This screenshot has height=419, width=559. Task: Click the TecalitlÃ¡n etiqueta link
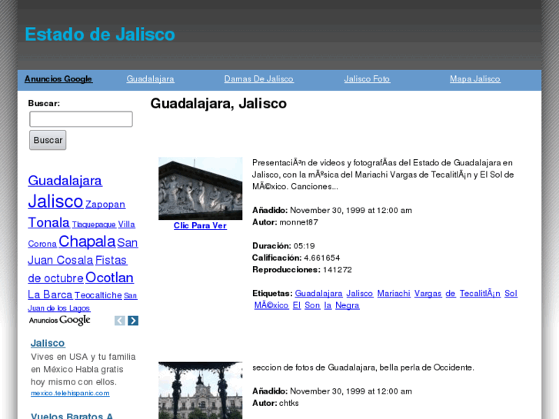[x=480, y=294]
